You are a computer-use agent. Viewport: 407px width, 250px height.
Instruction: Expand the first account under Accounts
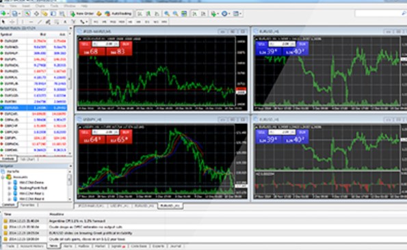10,182
